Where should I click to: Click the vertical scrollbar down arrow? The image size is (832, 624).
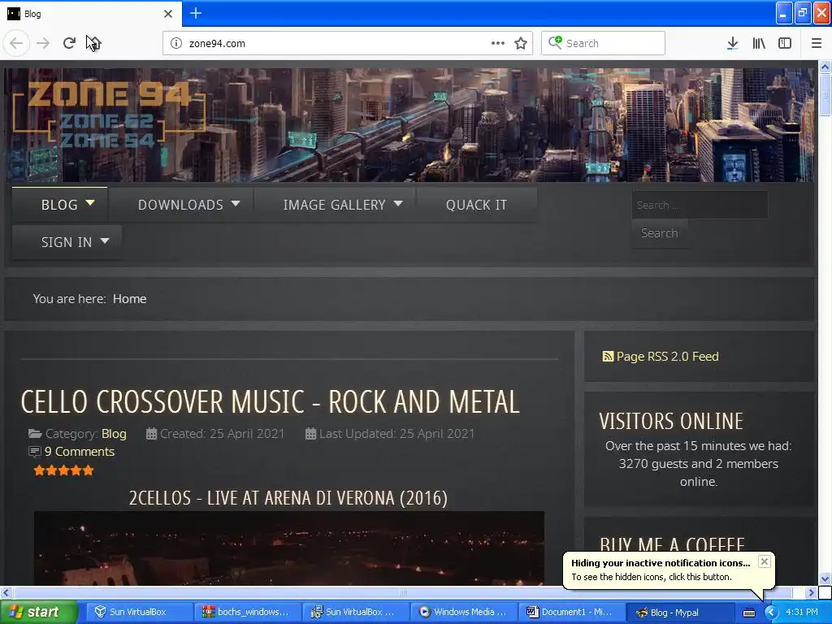coord(825,578)
